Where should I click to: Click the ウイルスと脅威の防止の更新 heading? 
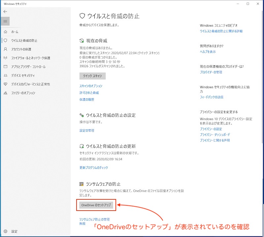tap(111, 146)
